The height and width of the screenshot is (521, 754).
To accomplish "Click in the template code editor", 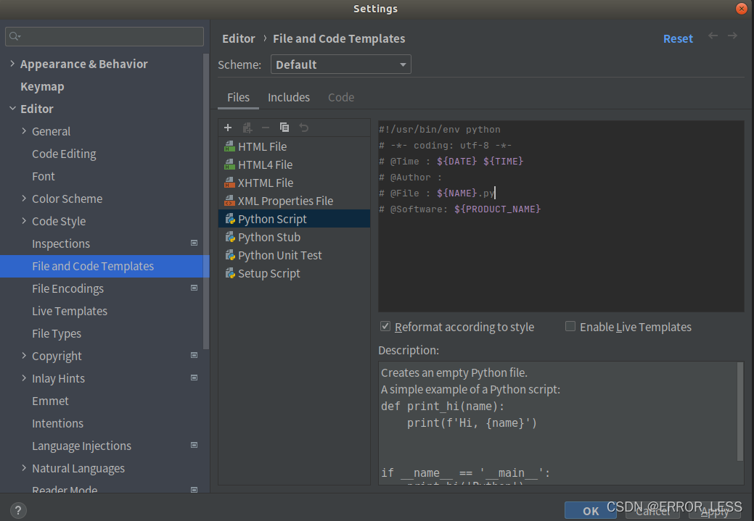I will click(x=561, y=216).
